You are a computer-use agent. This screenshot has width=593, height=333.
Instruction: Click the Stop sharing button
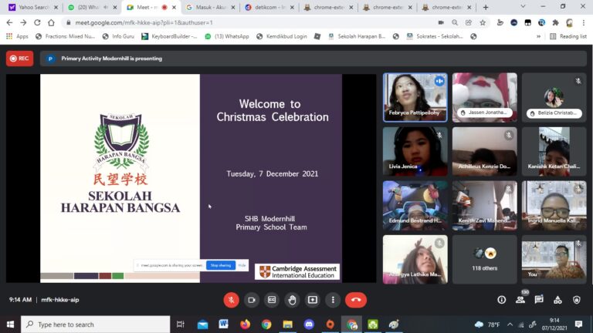point(220,265)
